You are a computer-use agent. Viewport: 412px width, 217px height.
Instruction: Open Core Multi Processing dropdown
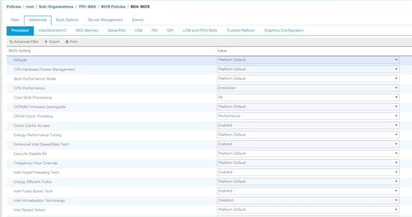coord(308,97)
